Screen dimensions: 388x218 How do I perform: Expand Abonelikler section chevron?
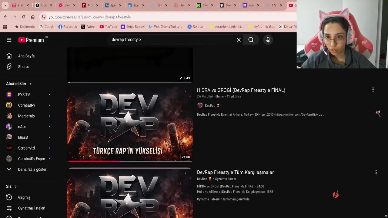30,84
